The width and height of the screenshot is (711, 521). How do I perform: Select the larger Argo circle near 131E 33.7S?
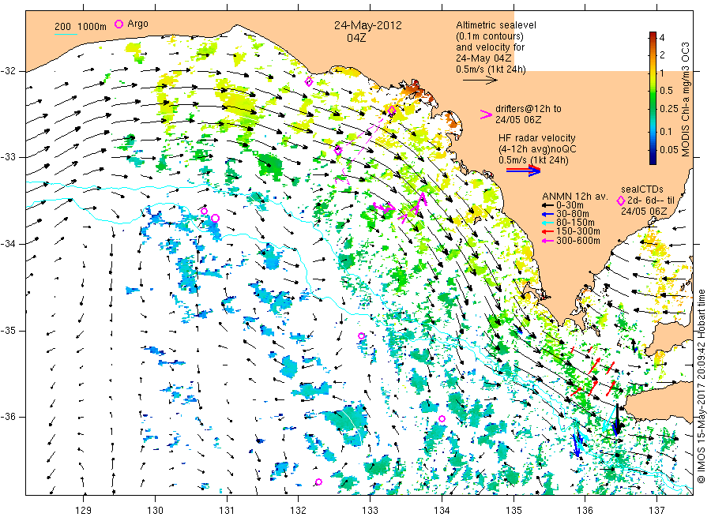216,219
